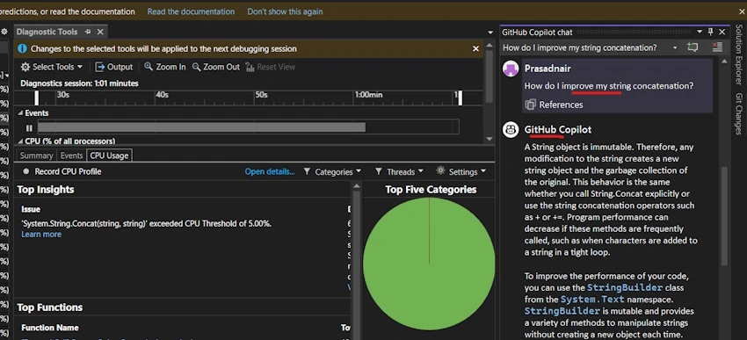Click the Top Insights scroll-up arrow
This screenshot has height=340, width=747.
[356, 185]
